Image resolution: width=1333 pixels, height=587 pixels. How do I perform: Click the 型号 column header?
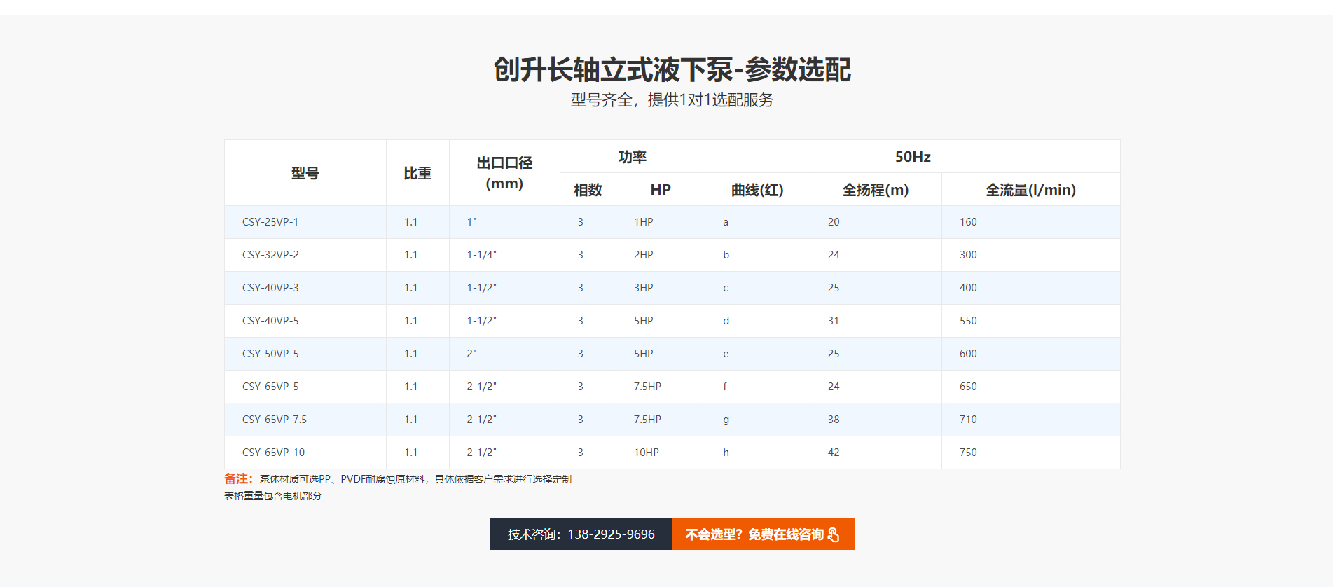click(305, 173)
